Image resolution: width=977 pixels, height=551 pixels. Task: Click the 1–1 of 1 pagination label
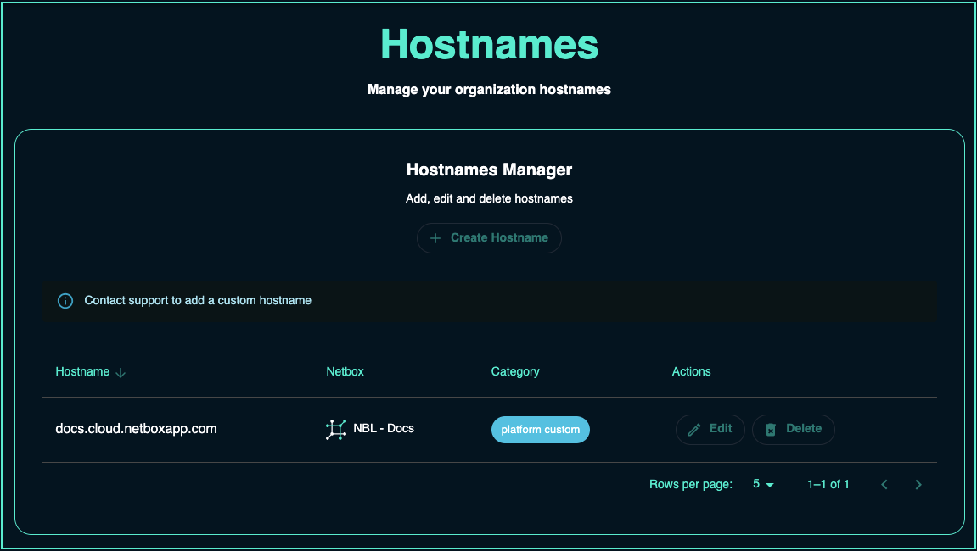(828, 485)
